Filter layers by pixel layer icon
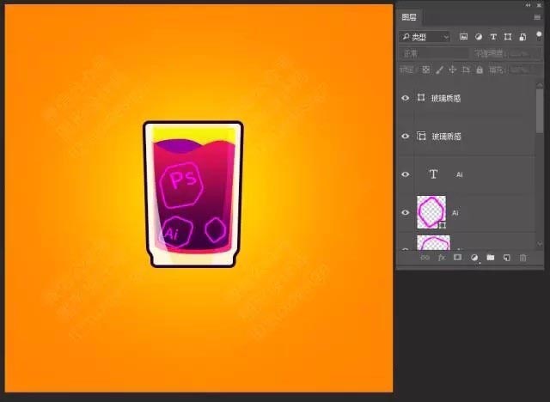 [464, 37]
